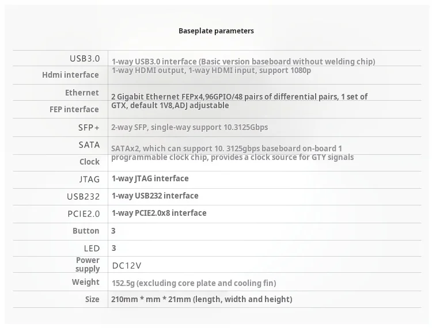Select the Power supply label

[88, 265]
